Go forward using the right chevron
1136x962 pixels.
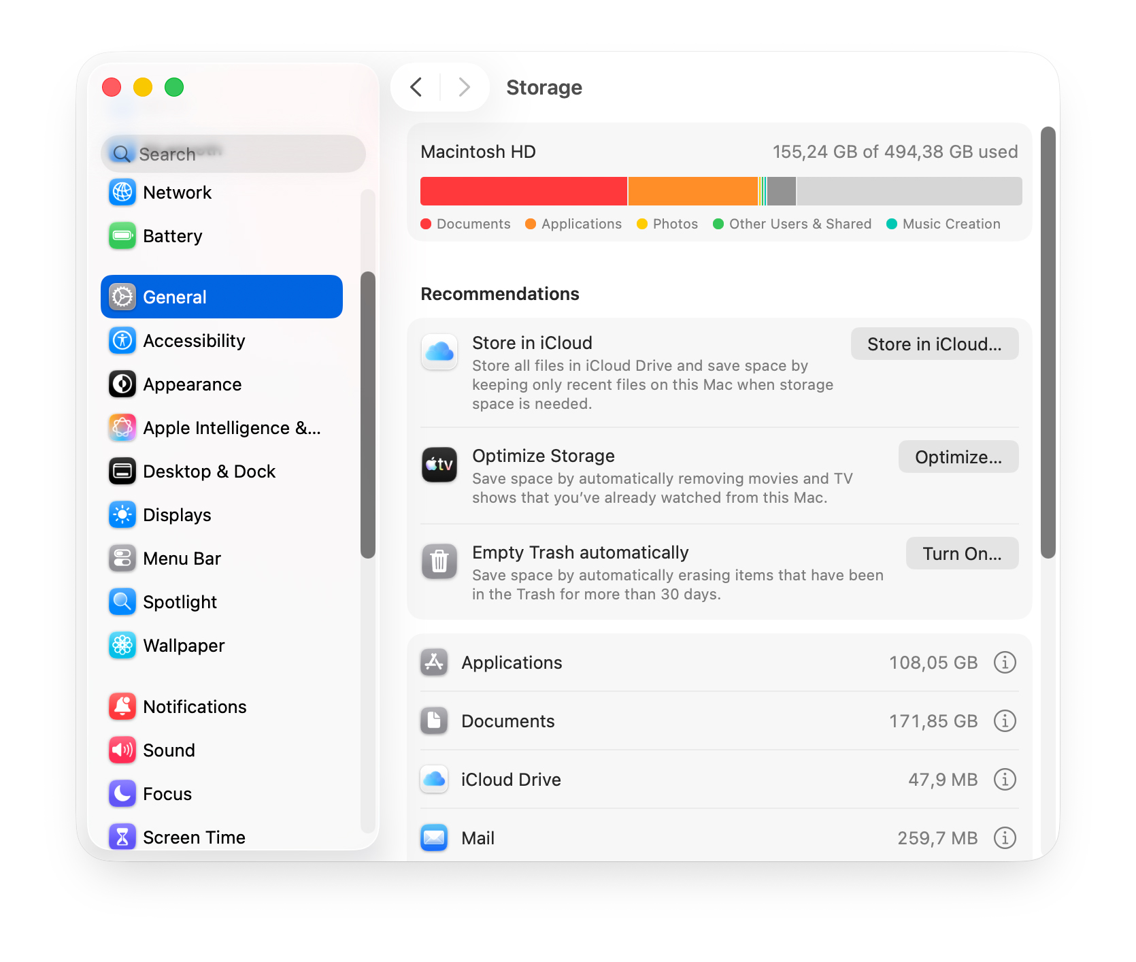click(x=465, y=87)
